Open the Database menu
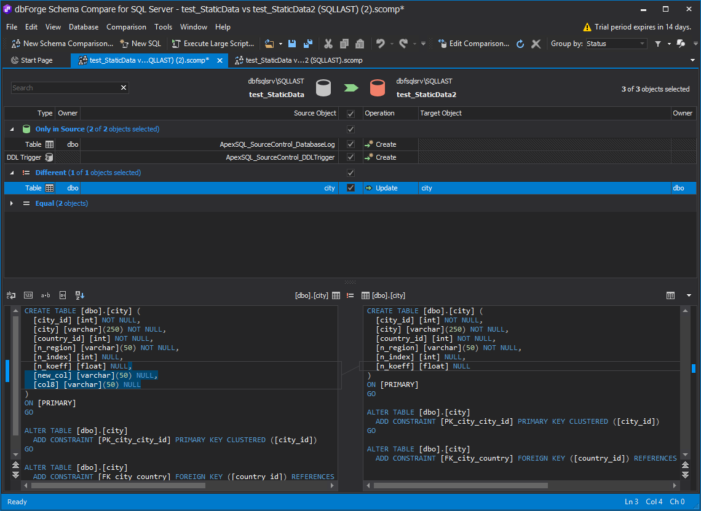Image resolution: width=701 pixels, height=511 pixels. [84, 27]
